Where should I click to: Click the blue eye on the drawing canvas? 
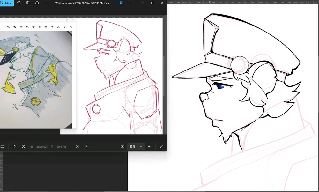point(220,87)
